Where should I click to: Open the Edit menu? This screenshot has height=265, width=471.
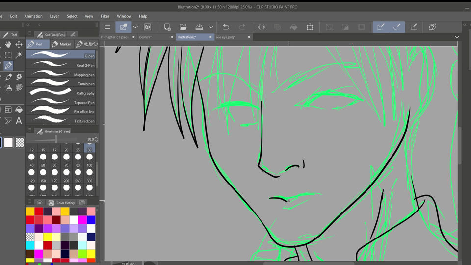(14, 16)
